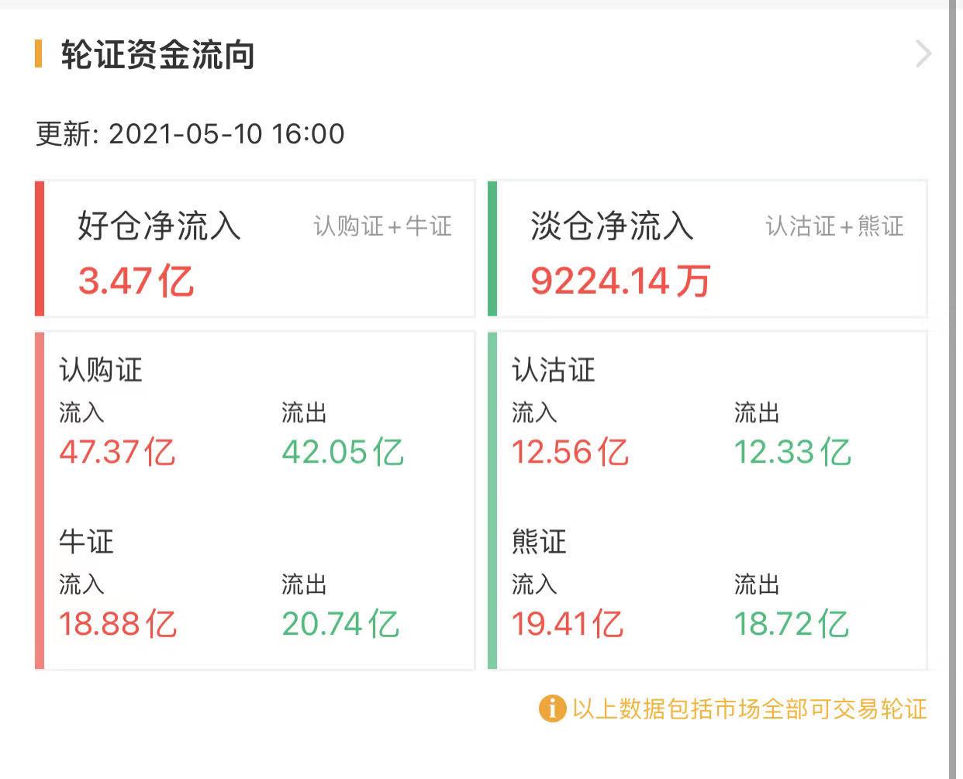The image size is (963, 779).
Task: Click 认沽证 inflow value 12.56亿
Action: pos(570,452)
